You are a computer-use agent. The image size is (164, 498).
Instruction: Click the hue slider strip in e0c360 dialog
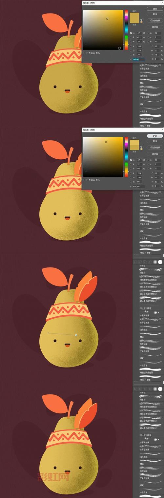[x=126, y=157]
